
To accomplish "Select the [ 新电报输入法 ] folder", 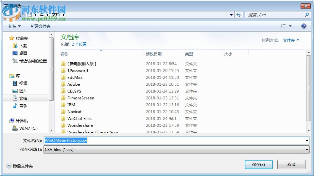I will 81,64.
